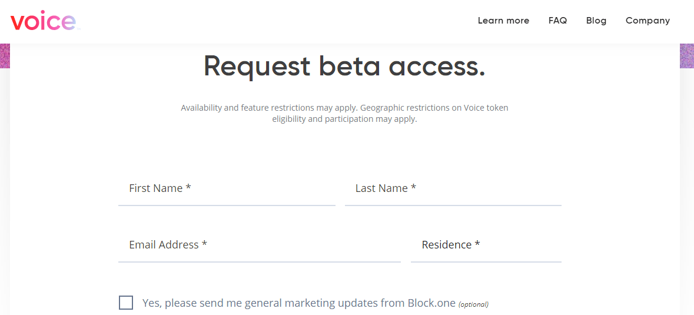Select the Email Address input
694x315 pixels.
[259, 246]
